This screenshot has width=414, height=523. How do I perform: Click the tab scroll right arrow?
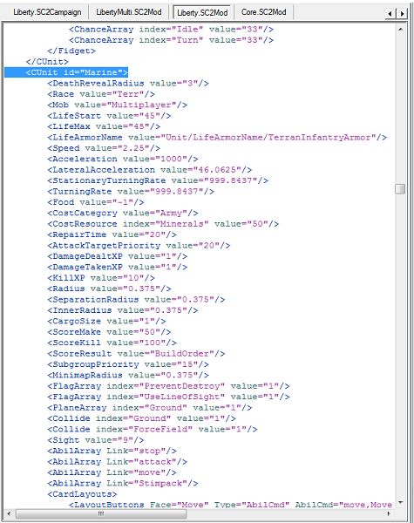402,14
